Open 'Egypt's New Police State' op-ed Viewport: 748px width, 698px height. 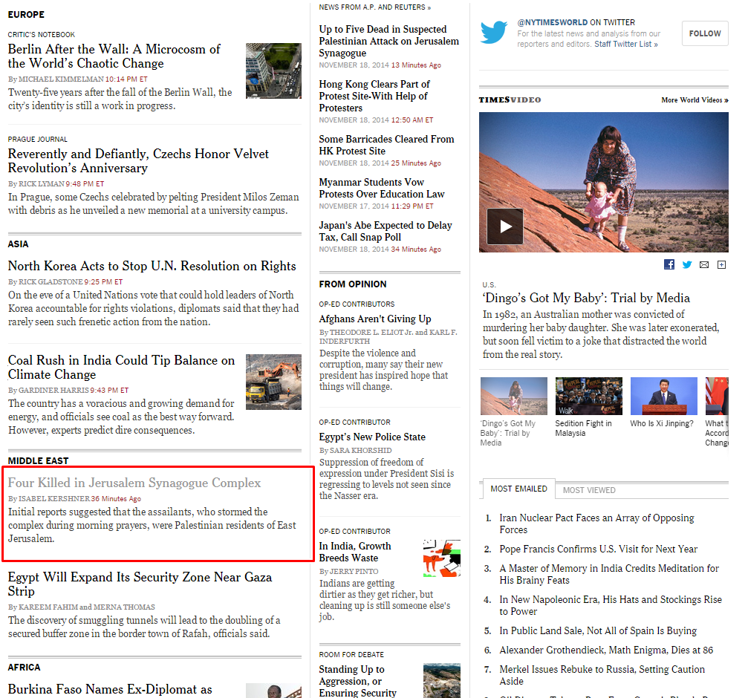pyautogui.click(x=372, y=437)
